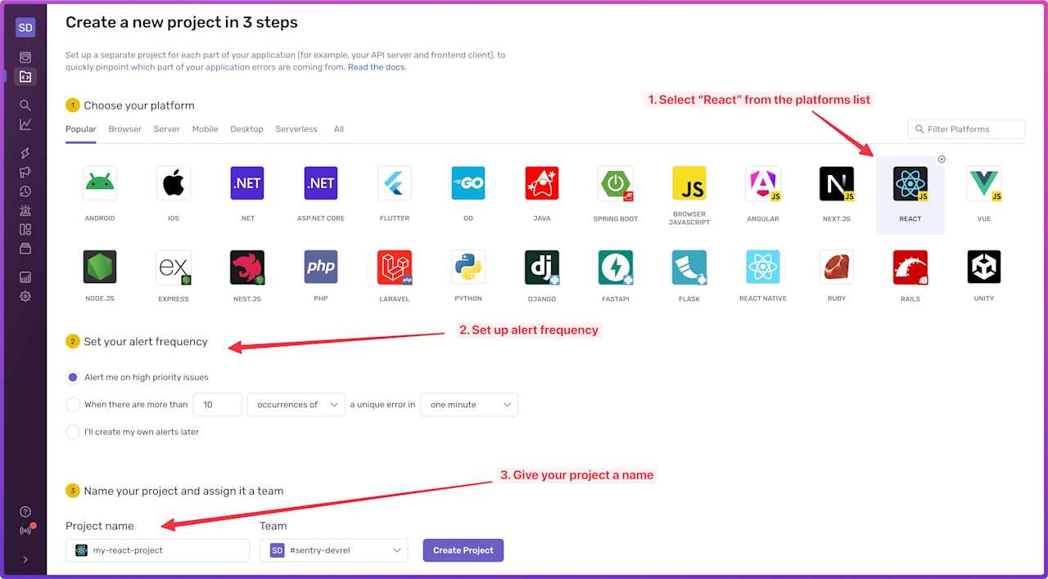
Task: Open the broadcast What's New icon
Action: pos(25,531)
